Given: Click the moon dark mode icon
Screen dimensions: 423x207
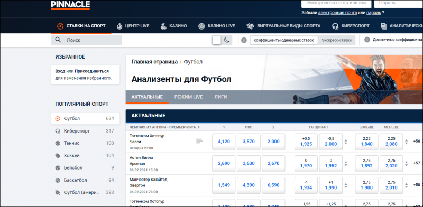Looking at the screenshot, I should (227, 40).
